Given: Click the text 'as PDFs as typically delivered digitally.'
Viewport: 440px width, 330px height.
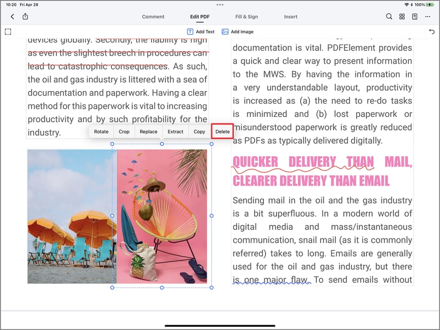Looking at the screenshot, I should (x=307, y=141).
